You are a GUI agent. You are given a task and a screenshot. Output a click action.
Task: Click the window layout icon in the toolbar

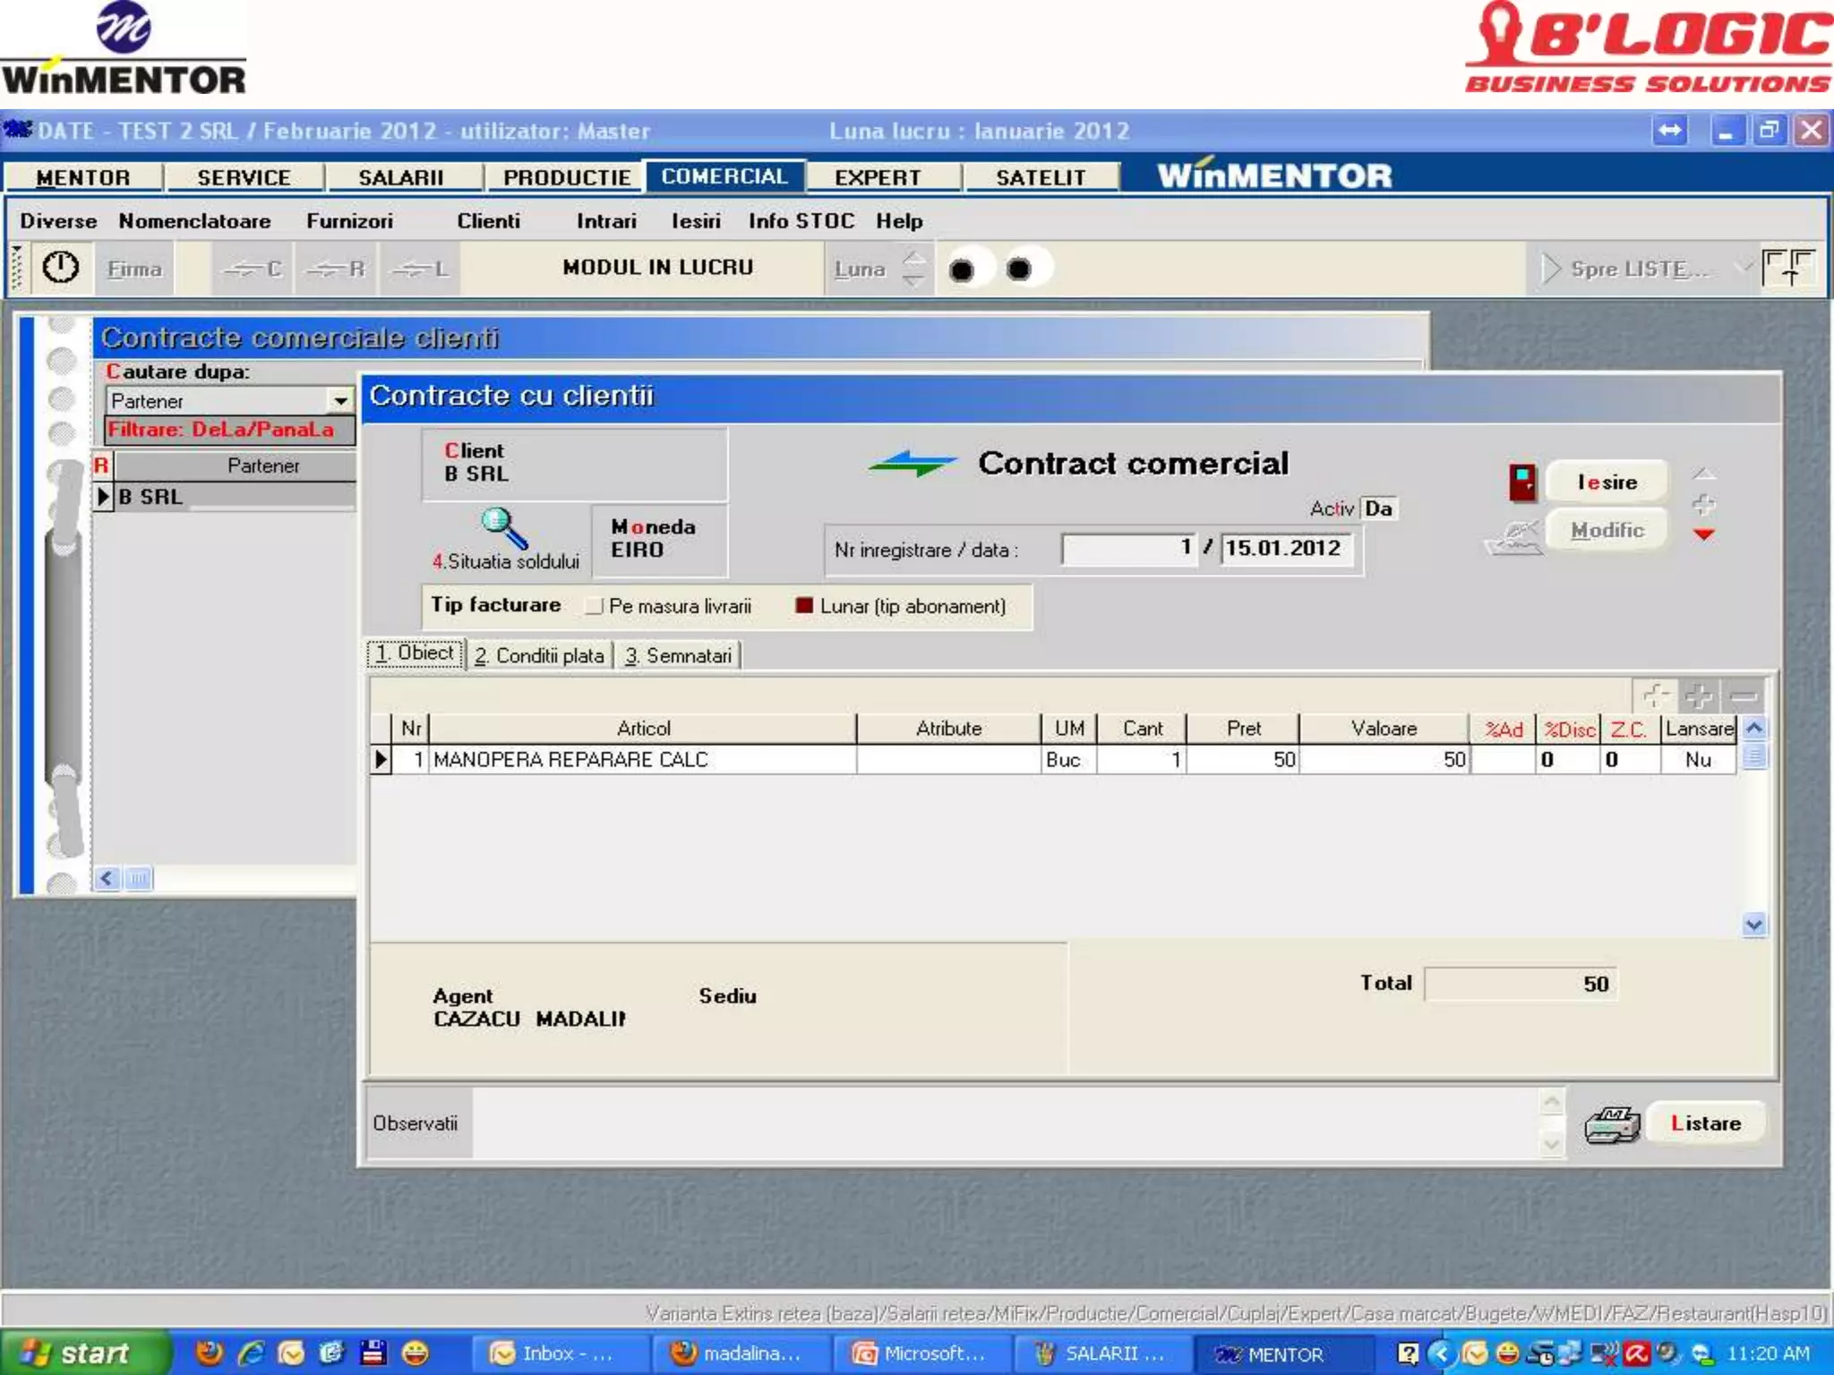pyautogui.click(x=1788, y=268)
